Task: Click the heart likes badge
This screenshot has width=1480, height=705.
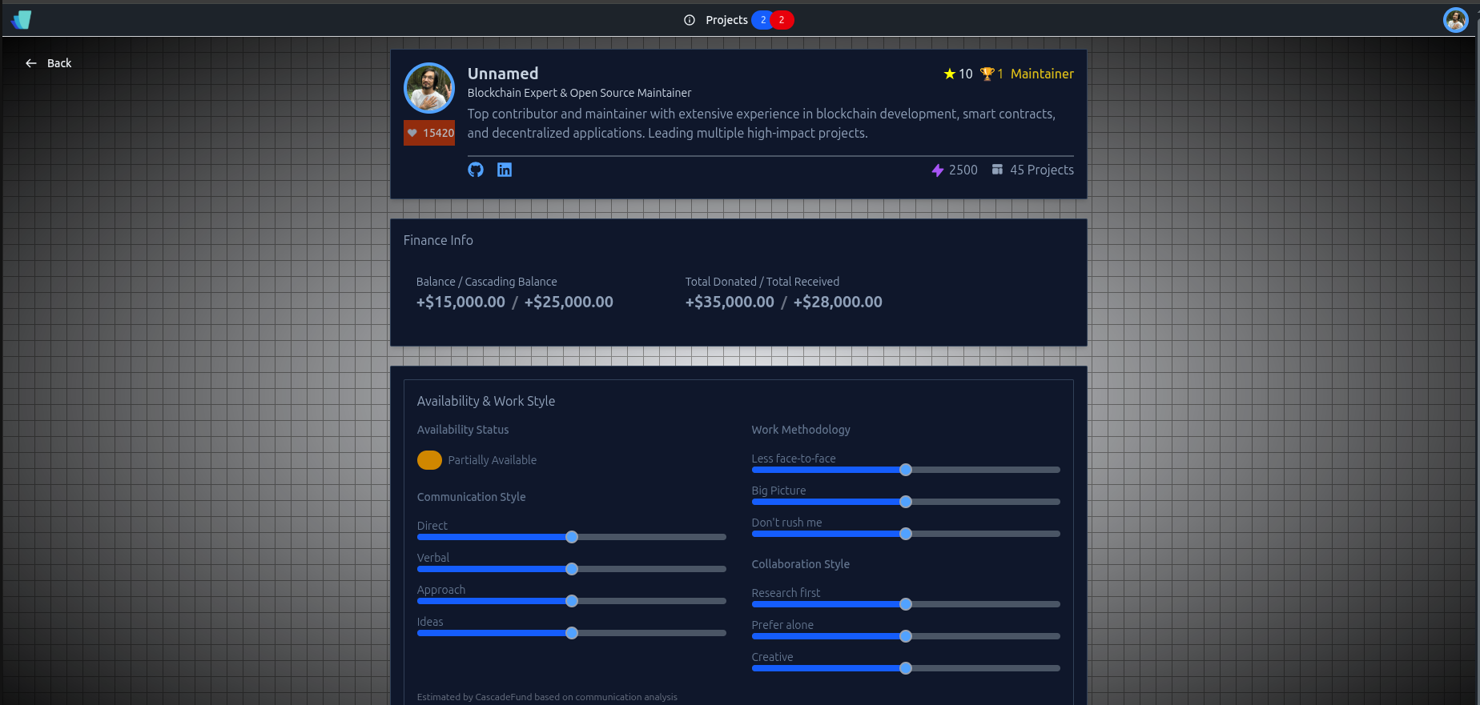Action: coord(429,133)
